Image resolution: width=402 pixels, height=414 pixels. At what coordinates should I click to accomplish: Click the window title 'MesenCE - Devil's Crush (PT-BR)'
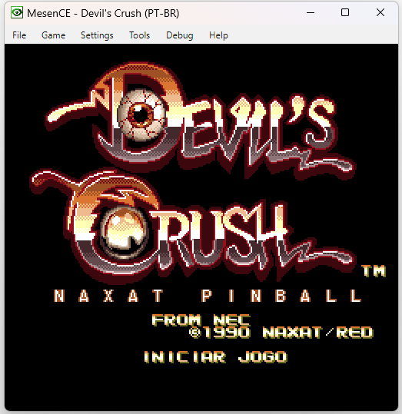tap(103, 13)
